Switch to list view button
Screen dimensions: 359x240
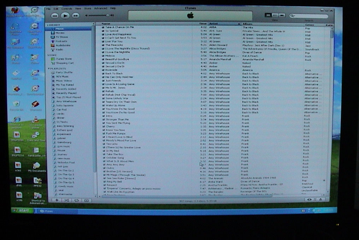point(268,15)
